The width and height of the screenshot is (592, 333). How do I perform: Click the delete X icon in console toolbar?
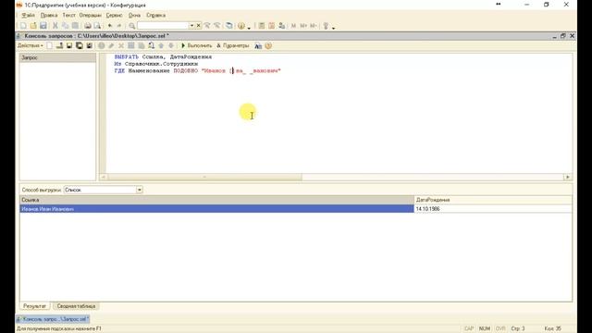click(x=121, y=45)
